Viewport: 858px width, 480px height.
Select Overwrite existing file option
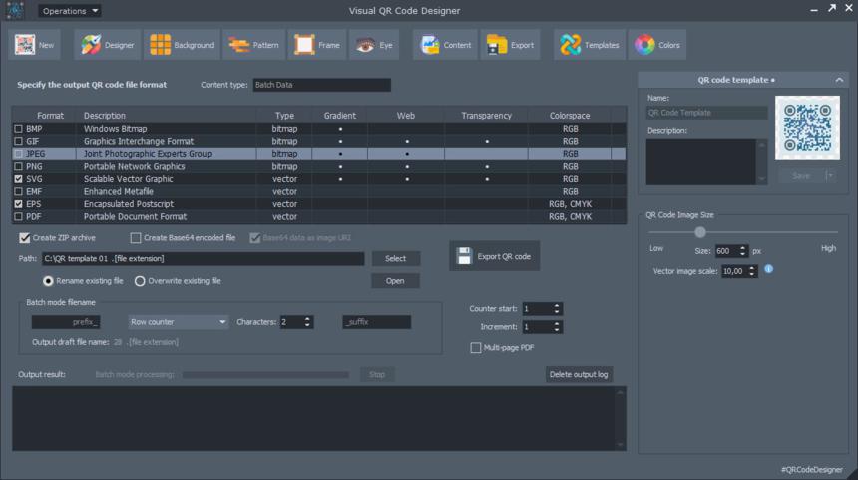[x=140, y=281]
